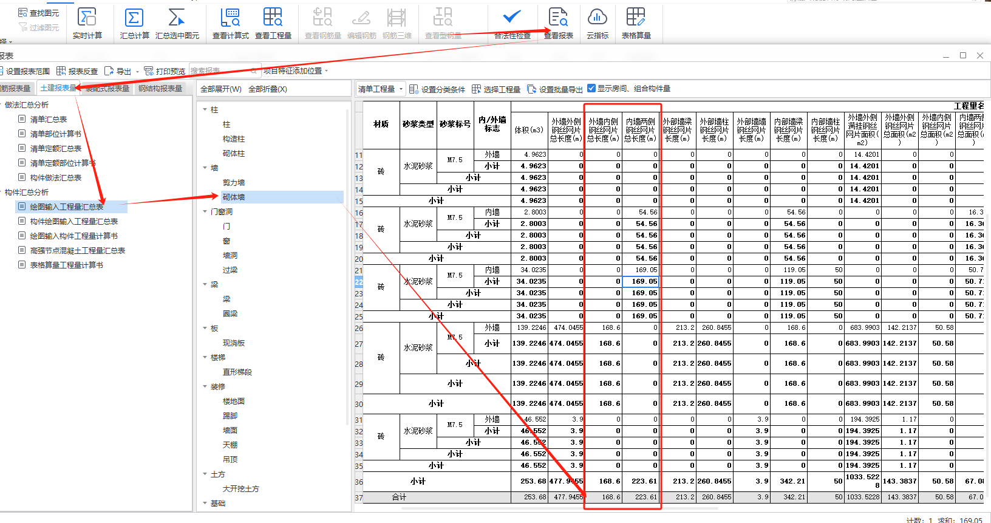The image size is (991, 523).
Task: Select 清单汇总表 report
Action: coord(49,120)
